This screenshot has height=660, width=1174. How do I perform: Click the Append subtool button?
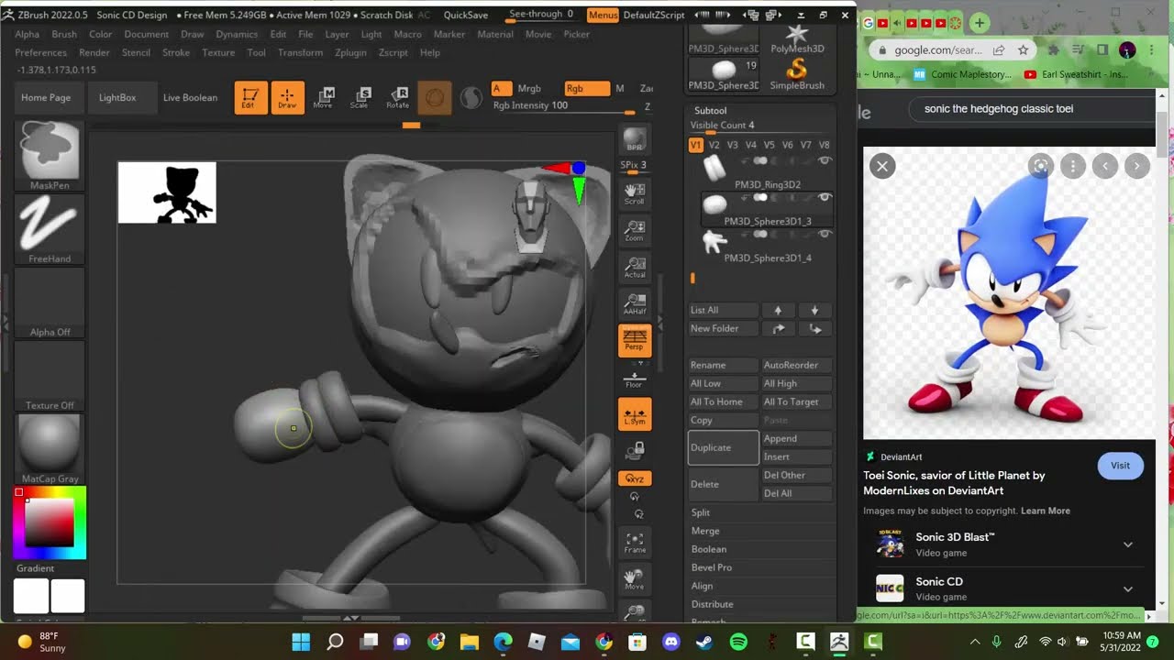[x=797, y=438]
